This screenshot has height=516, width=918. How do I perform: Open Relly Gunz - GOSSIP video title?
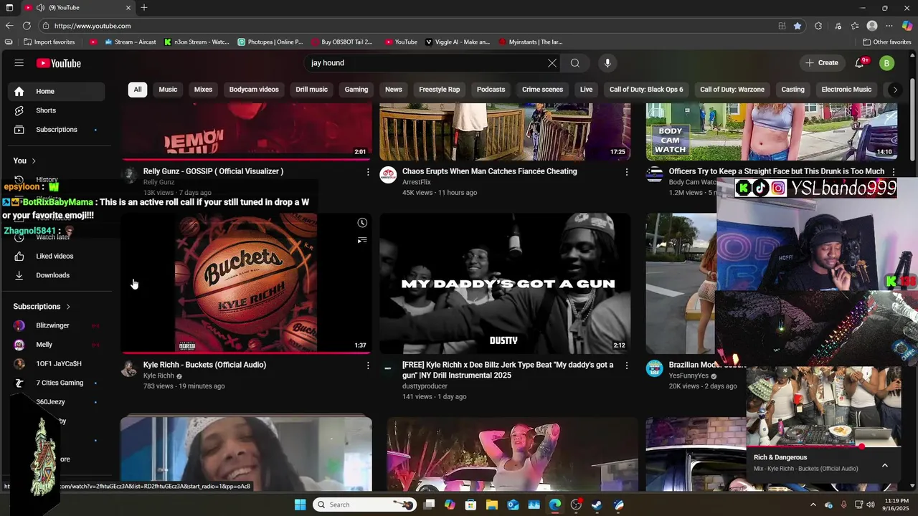213,171
